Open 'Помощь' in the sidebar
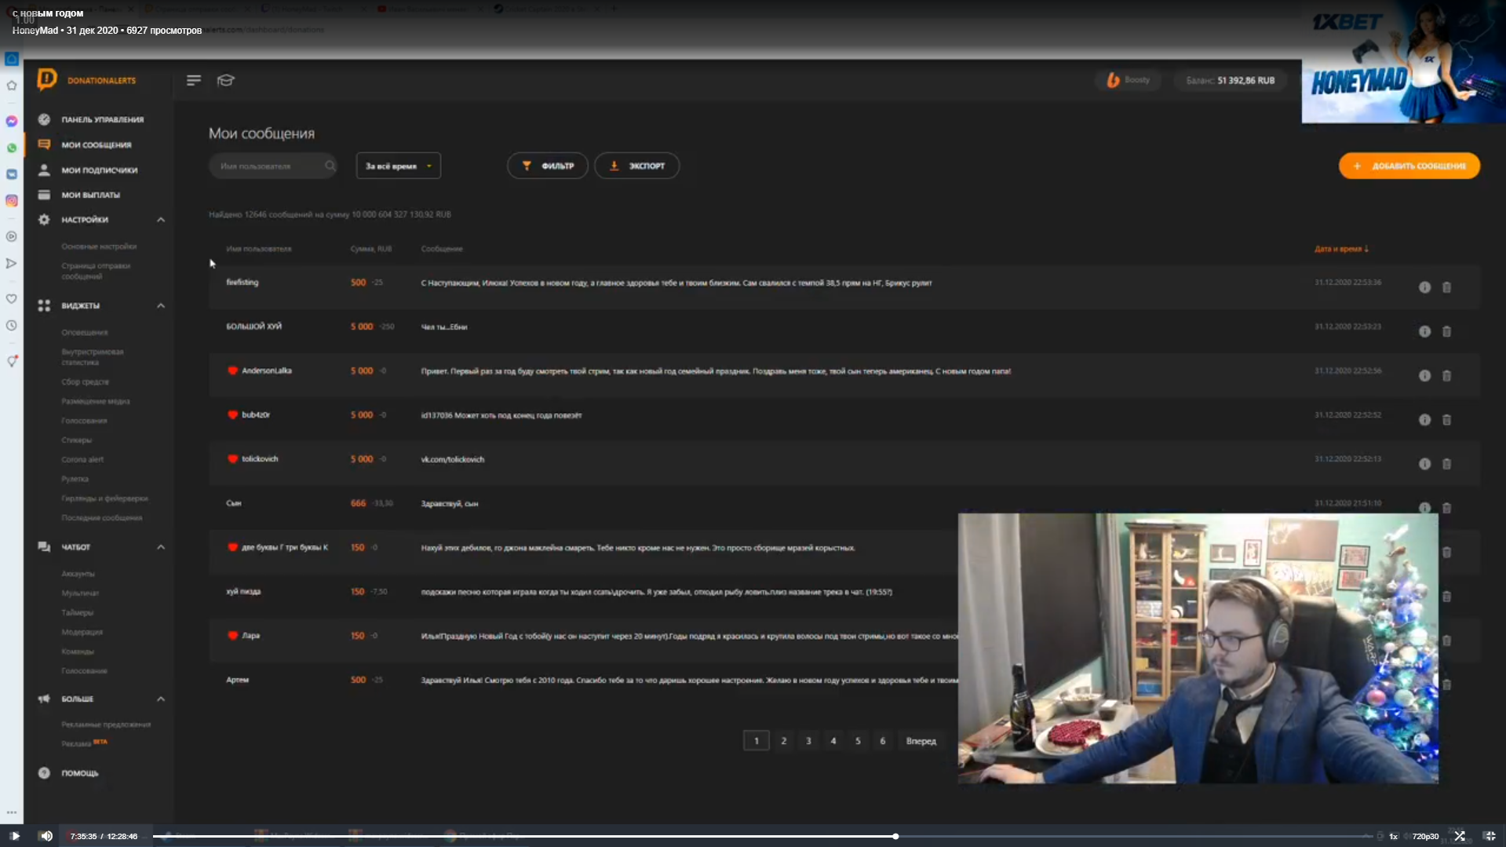 click(79, 773)
